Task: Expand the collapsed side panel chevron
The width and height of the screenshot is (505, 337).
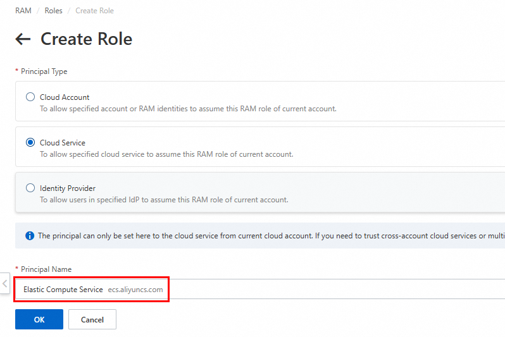Action: [4, 283]
